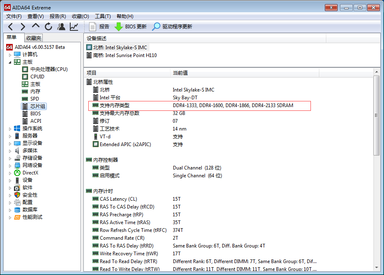Expand the 网络设备 tree node
Viewport: 384px width, 275px height.
10,166
